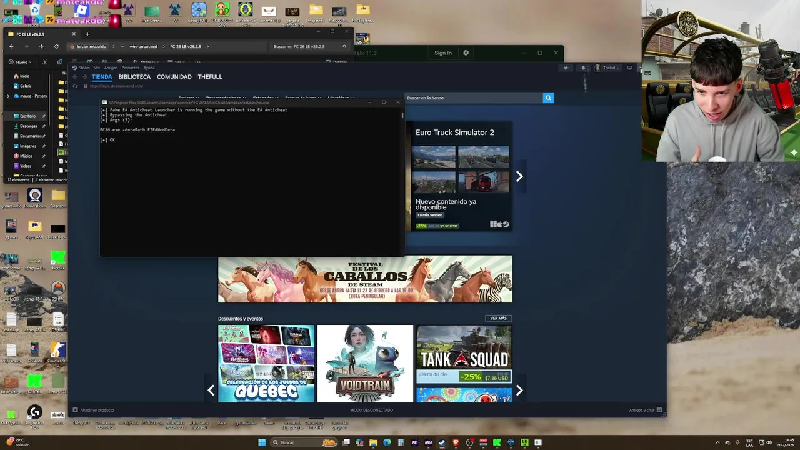Switch Steam to Big Picture mode icon
This screenshot has height=450, width=800.
pyautogui.click(x=629, y=67)
